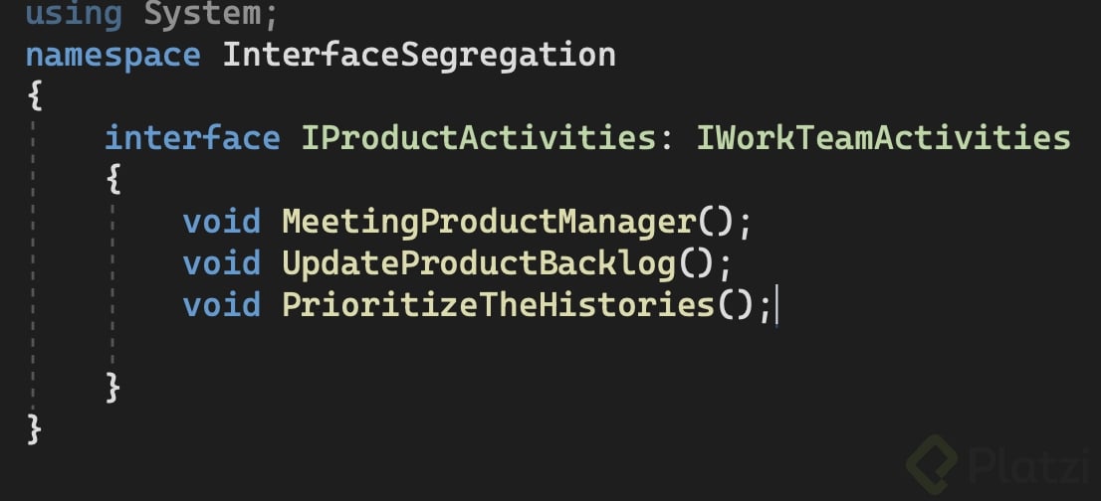The image size is (1101, 501).
Task: Click the namespace keyword
Action: coord(112,53)
